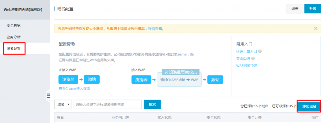
Task: Click the Web应用防火墙(旗舰版) title
Action: (x=23, y=9)
